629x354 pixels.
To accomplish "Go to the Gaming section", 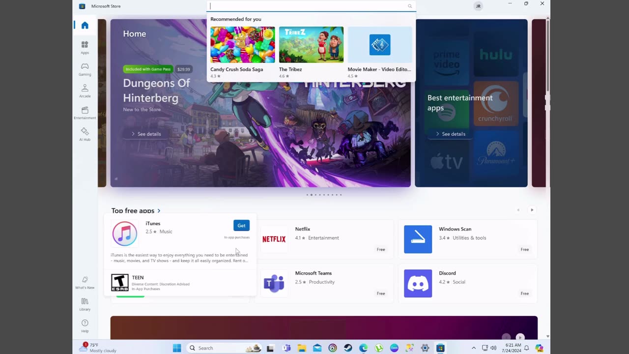I will (x=85, y=69).
